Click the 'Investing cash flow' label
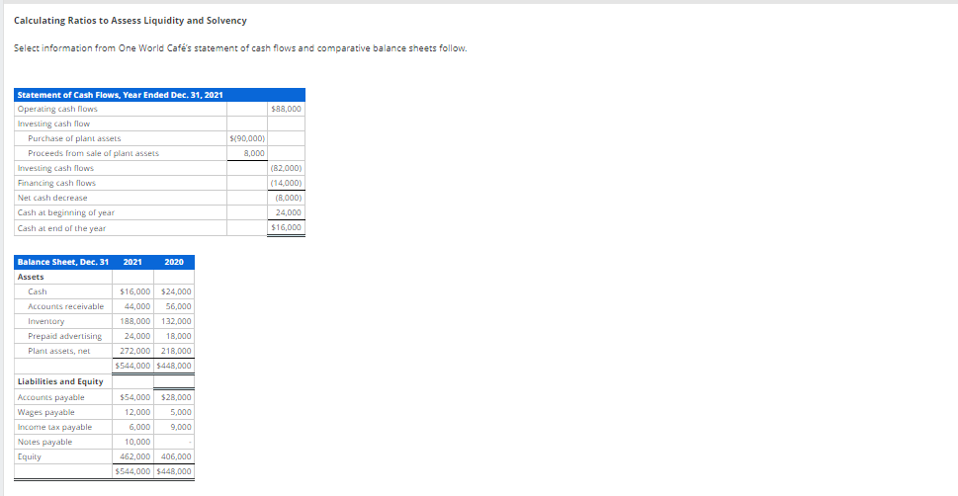The width and height of the screenshot is (958, 496). pos(53,124)
